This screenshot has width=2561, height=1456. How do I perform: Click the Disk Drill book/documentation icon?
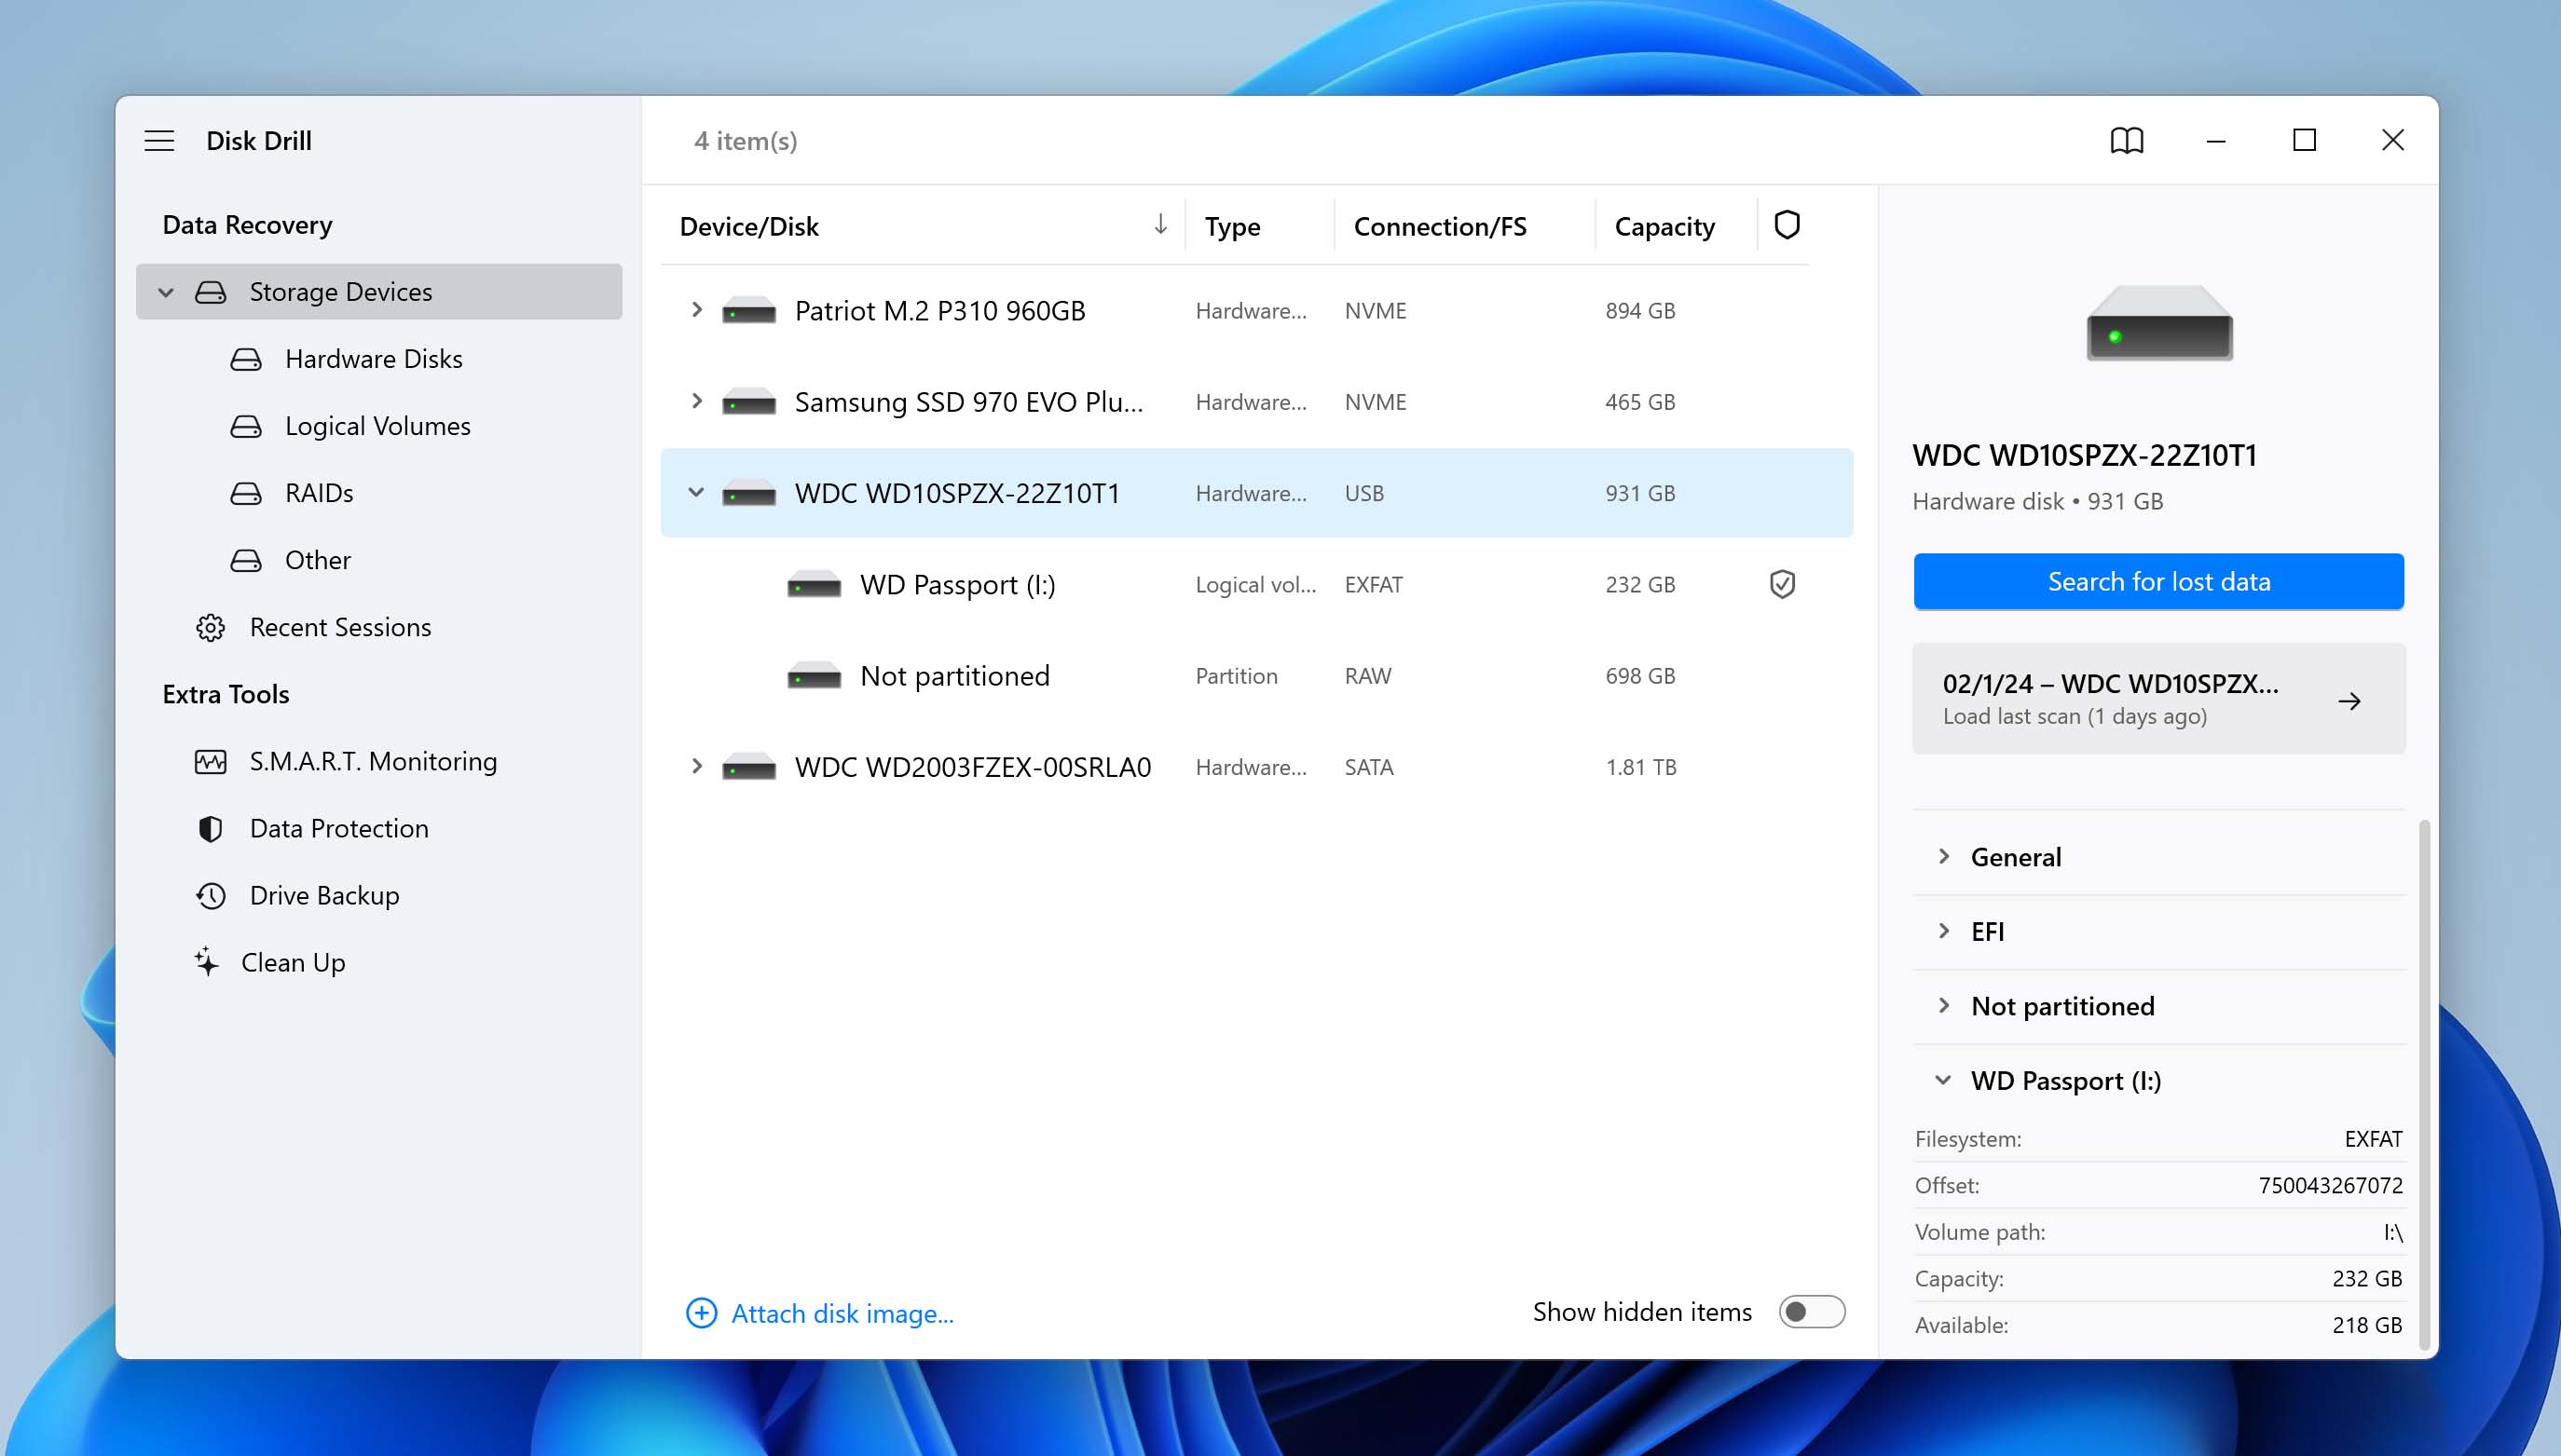point(2125,139)
